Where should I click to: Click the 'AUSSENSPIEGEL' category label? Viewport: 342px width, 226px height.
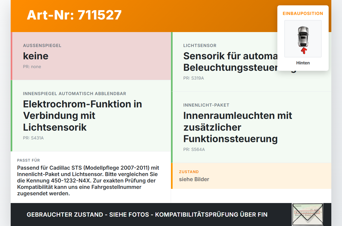(x=42, y=45)
